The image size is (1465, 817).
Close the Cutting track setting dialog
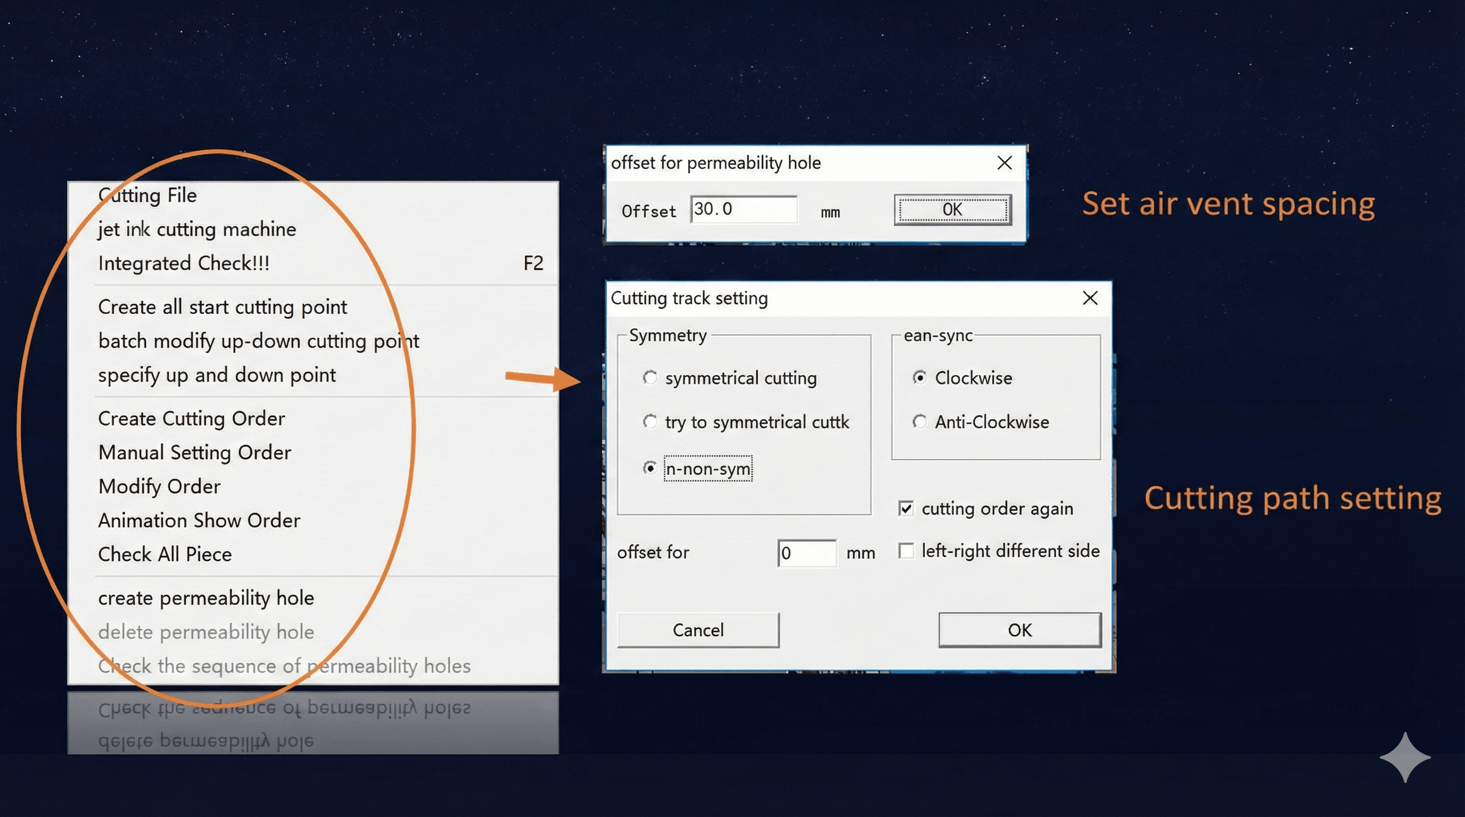(x=1090, y=298)
